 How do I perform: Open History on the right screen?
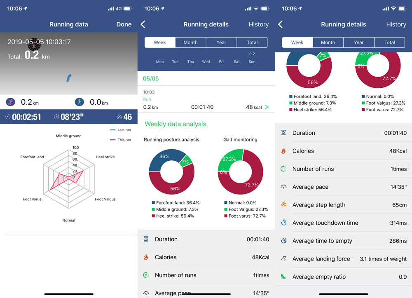tap(396, 24)
